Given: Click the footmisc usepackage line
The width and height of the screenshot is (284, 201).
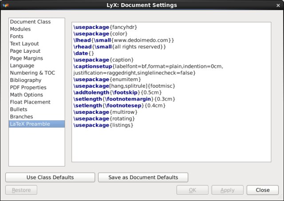Looking at the screenshot, I should (124, 86).
